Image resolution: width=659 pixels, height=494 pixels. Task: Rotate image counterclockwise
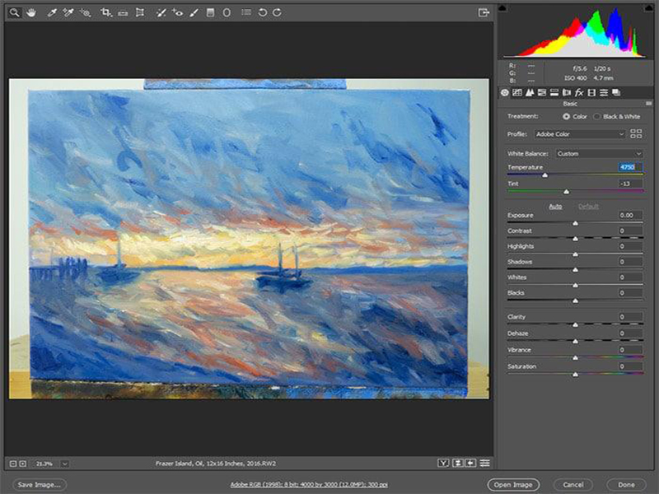[262, 12]
